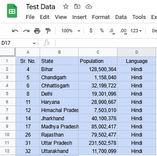Screen dimensions: 157x156
Task: Open the Insert menu
Action: pos(79,17)
